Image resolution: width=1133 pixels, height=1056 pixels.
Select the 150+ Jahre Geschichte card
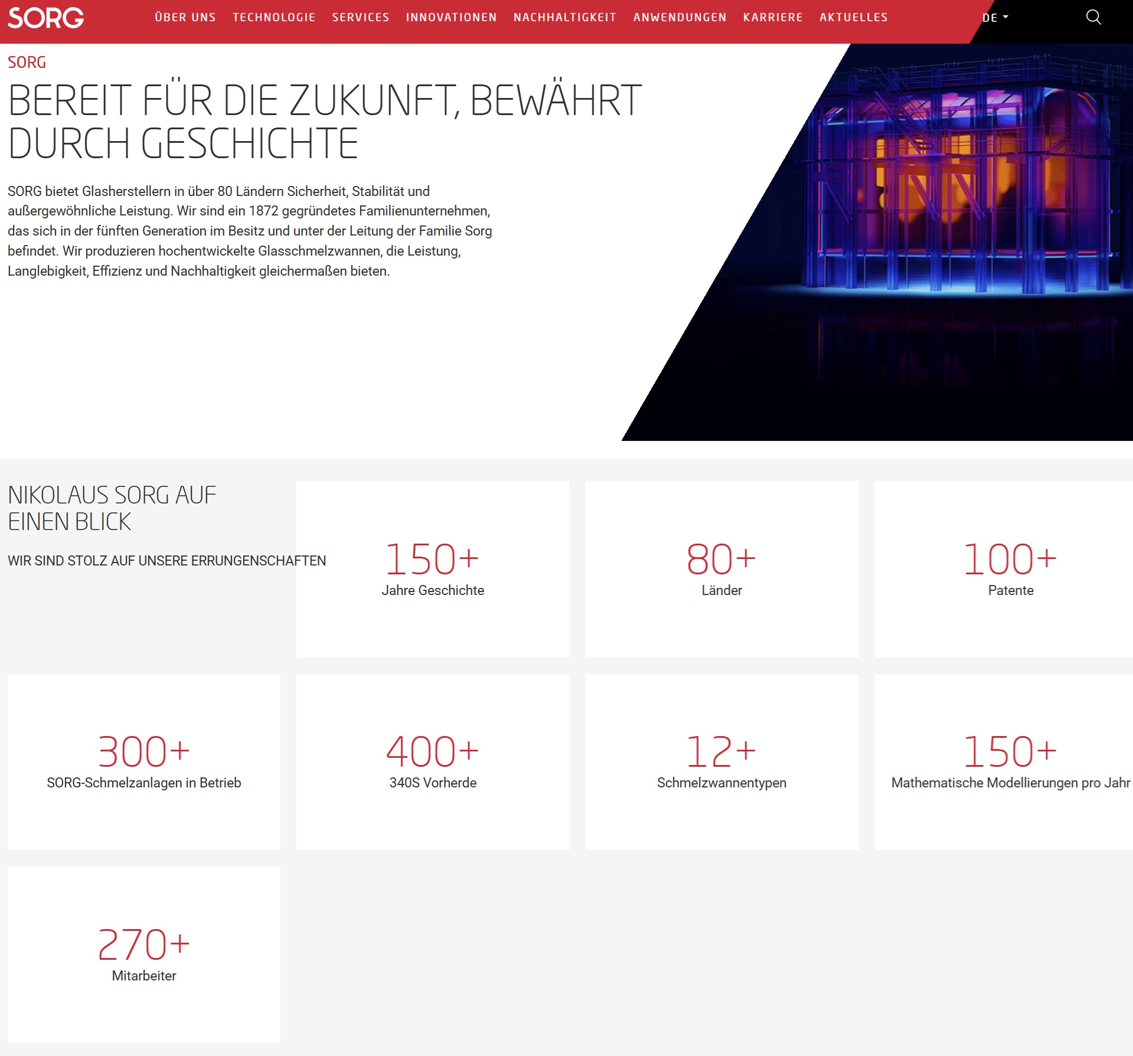click(x=432, y=569)
